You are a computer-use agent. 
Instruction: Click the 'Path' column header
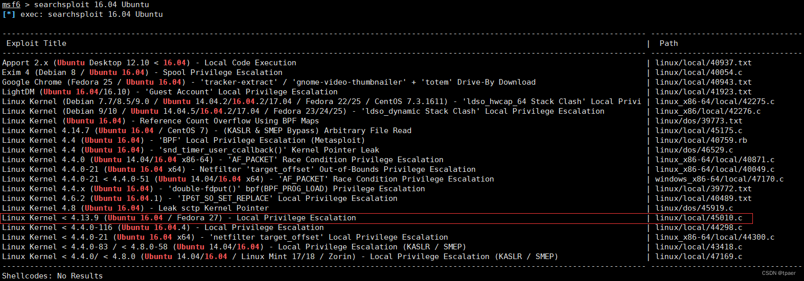(669, 43)
